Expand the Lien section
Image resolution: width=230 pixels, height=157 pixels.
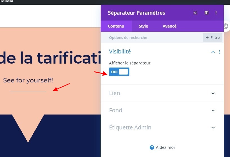tap(162, 93)
